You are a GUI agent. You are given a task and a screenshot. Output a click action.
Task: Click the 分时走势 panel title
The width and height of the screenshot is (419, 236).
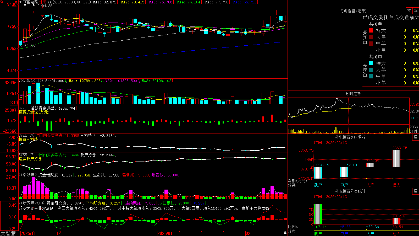click(x=353, y=94)
